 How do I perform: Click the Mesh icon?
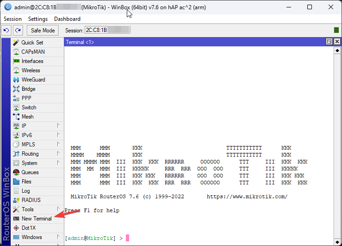(16, 117)
